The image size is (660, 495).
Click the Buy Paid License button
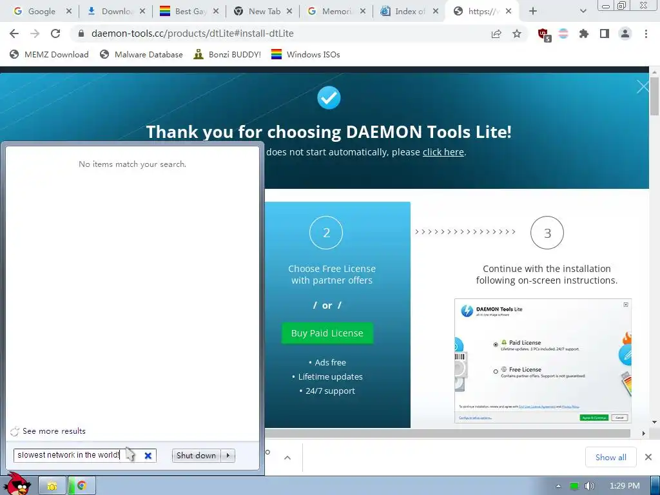pyautogui.click(x=327, y=333)
